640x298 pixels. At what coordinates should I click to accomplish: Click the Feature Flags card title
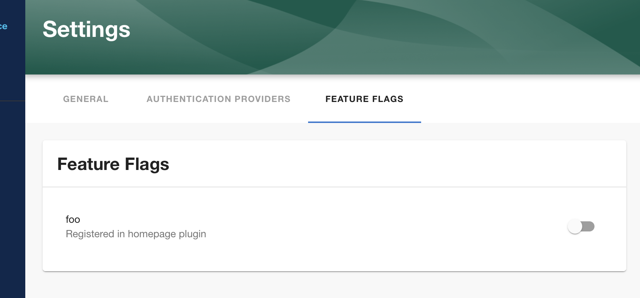pyautogui.click(x=113, y=164)
